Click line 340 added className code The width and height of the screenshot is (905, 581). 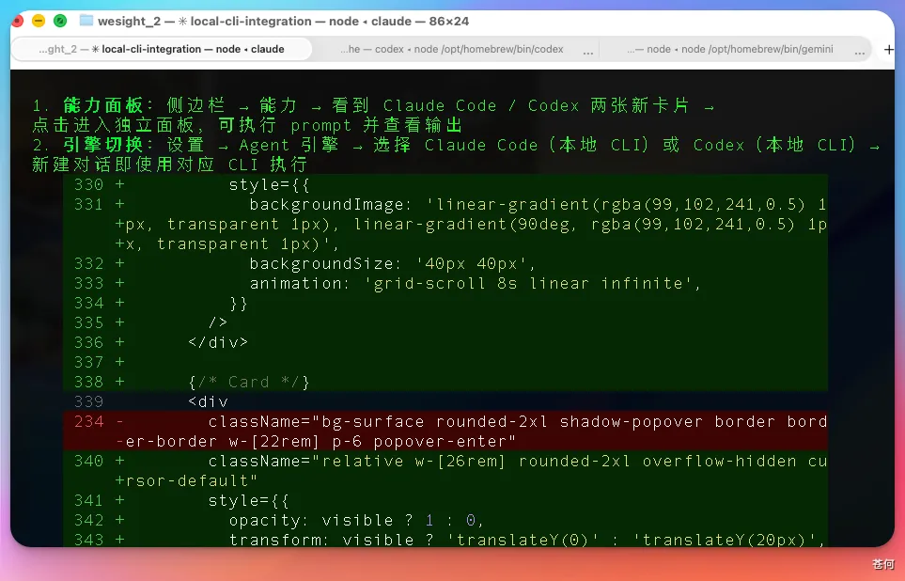517,461
